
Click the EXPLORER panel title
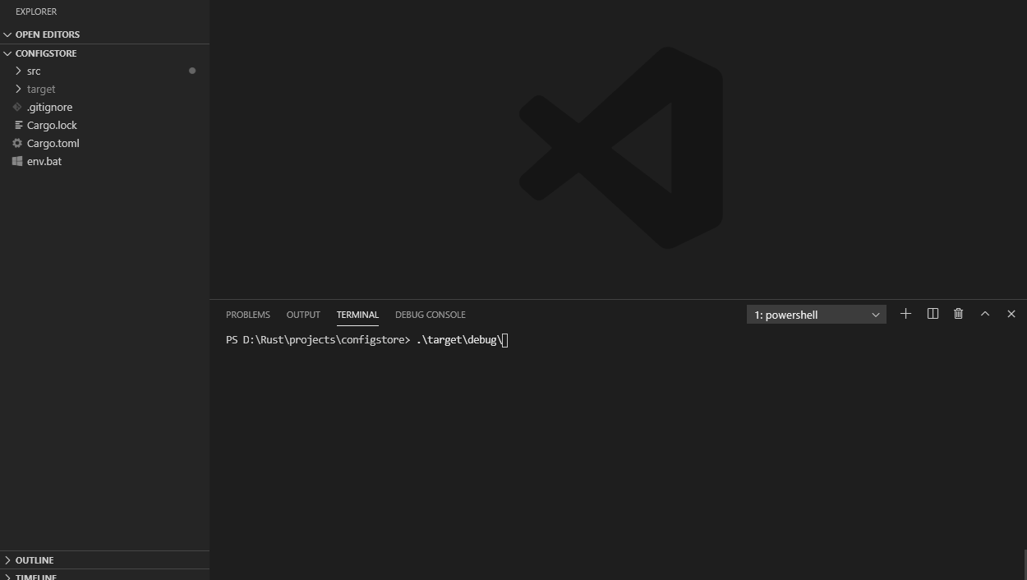36,12
